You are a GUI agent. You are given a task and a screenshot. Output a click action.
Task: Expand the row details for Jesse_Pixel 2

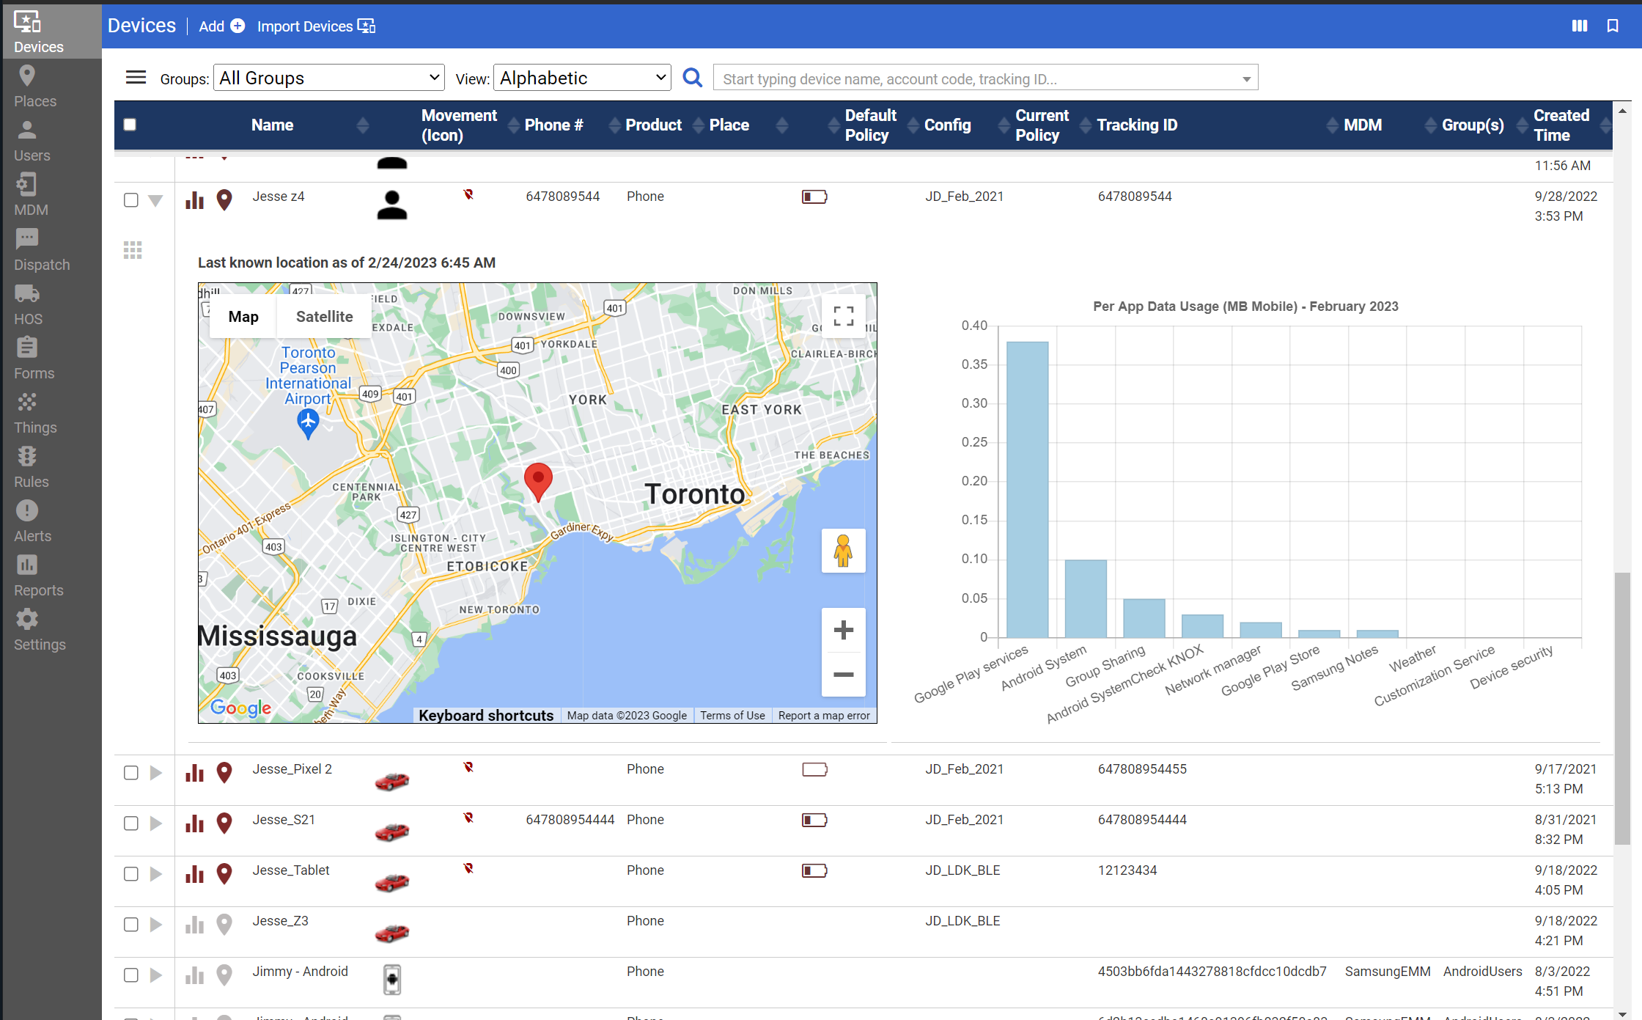[155, 772]
